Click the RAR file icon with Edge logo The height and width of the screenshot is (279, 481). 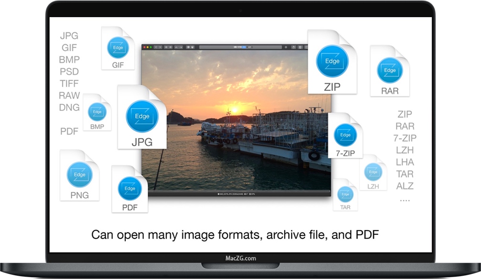[x=389, y=71]
